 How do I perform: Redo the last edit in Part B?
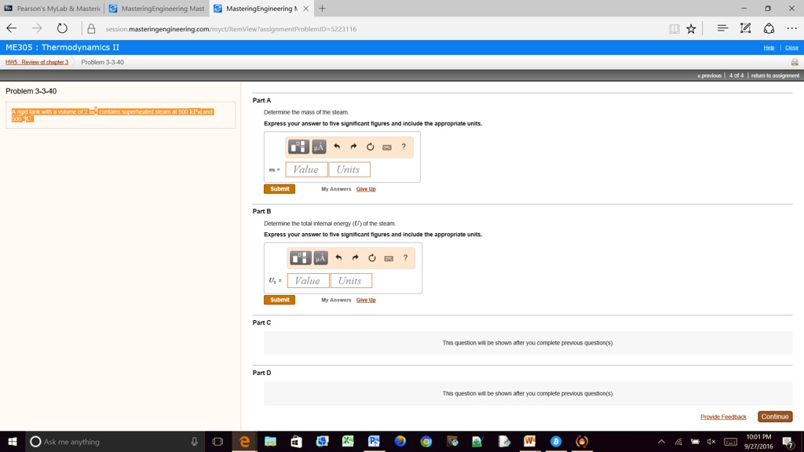click(355, 258)
